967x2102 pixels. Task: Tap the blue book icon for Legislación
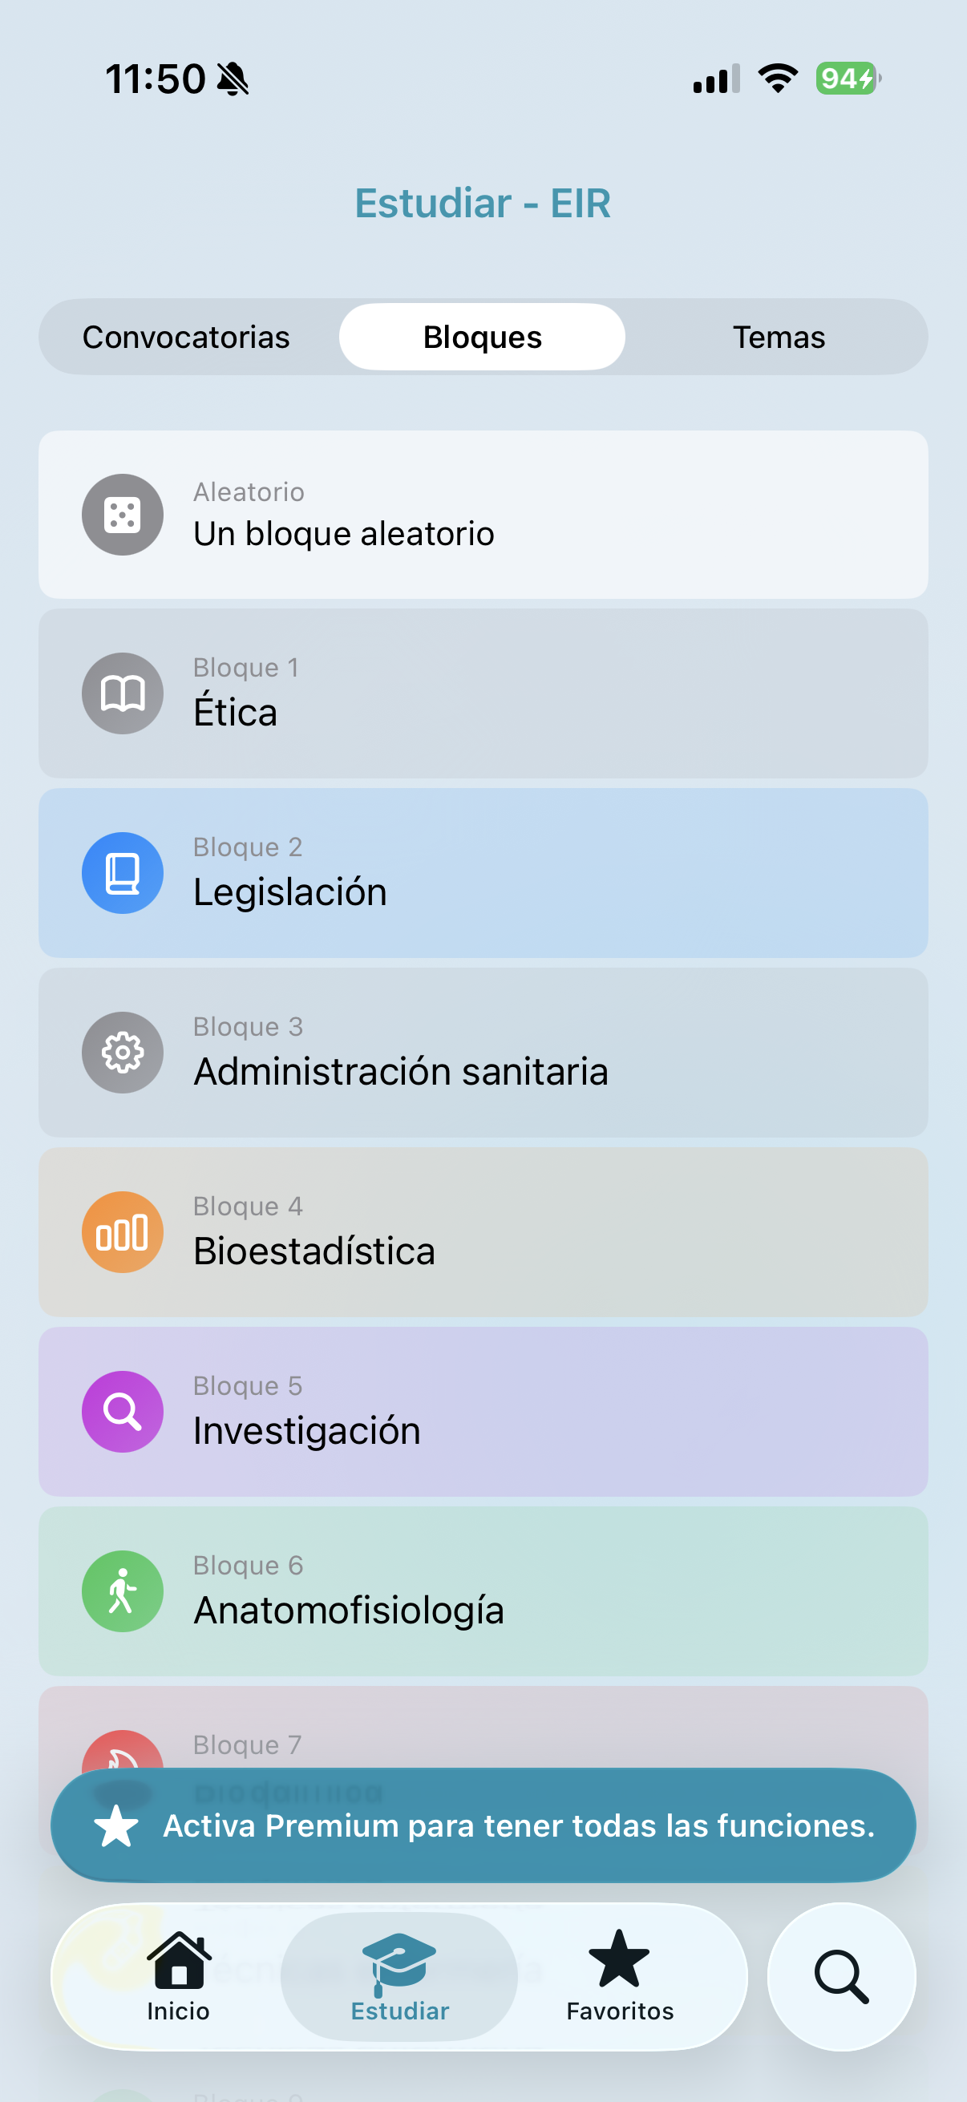tap(123, 873)
